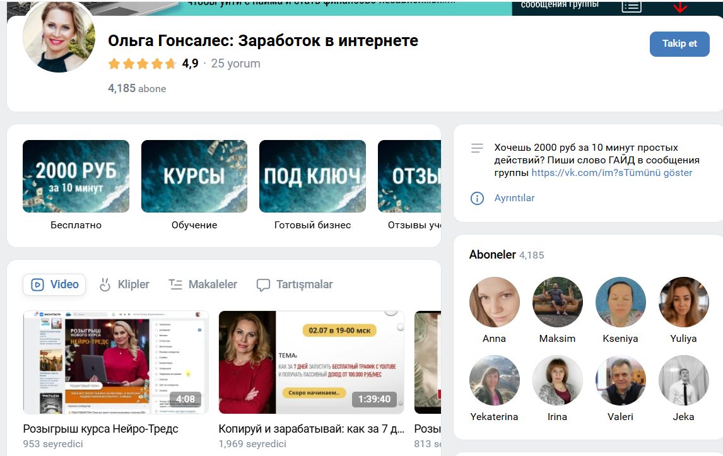The image size is (723, 456).
Task: Switch to the Tartışmalar tab
Action: (x=295, y=284)
